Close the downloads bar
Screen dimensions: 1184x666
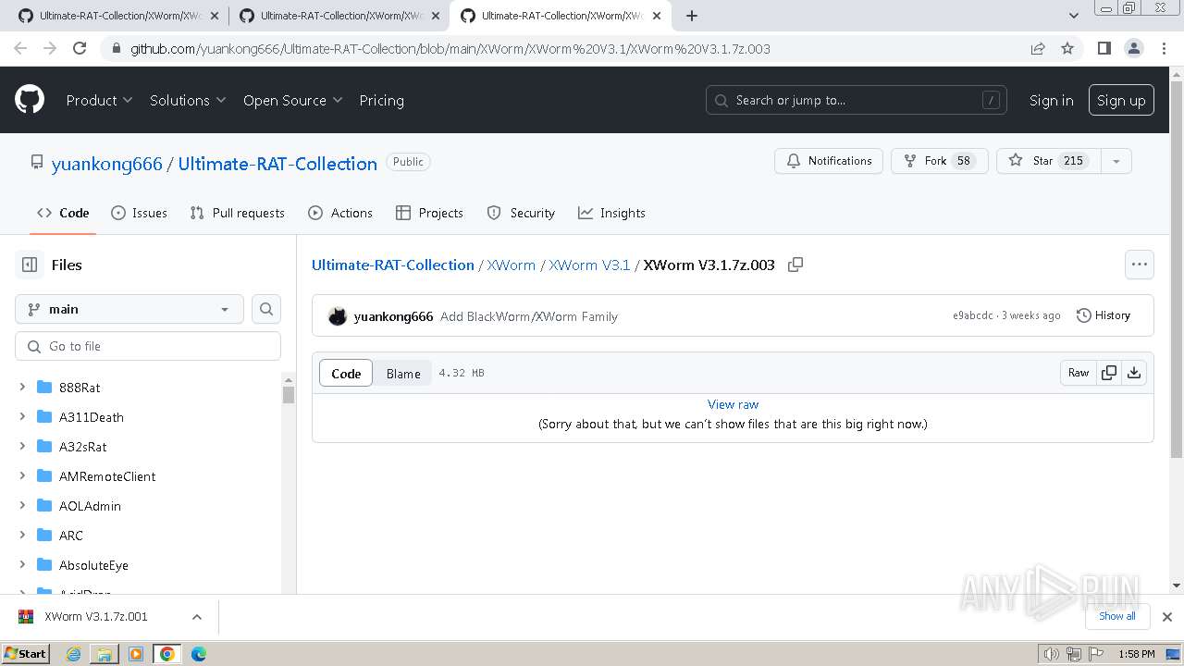click(1167, 616)
